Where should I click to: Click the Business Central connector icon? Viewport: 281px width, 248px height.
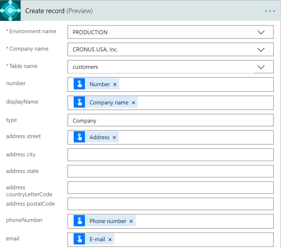(x=10, y=11)
